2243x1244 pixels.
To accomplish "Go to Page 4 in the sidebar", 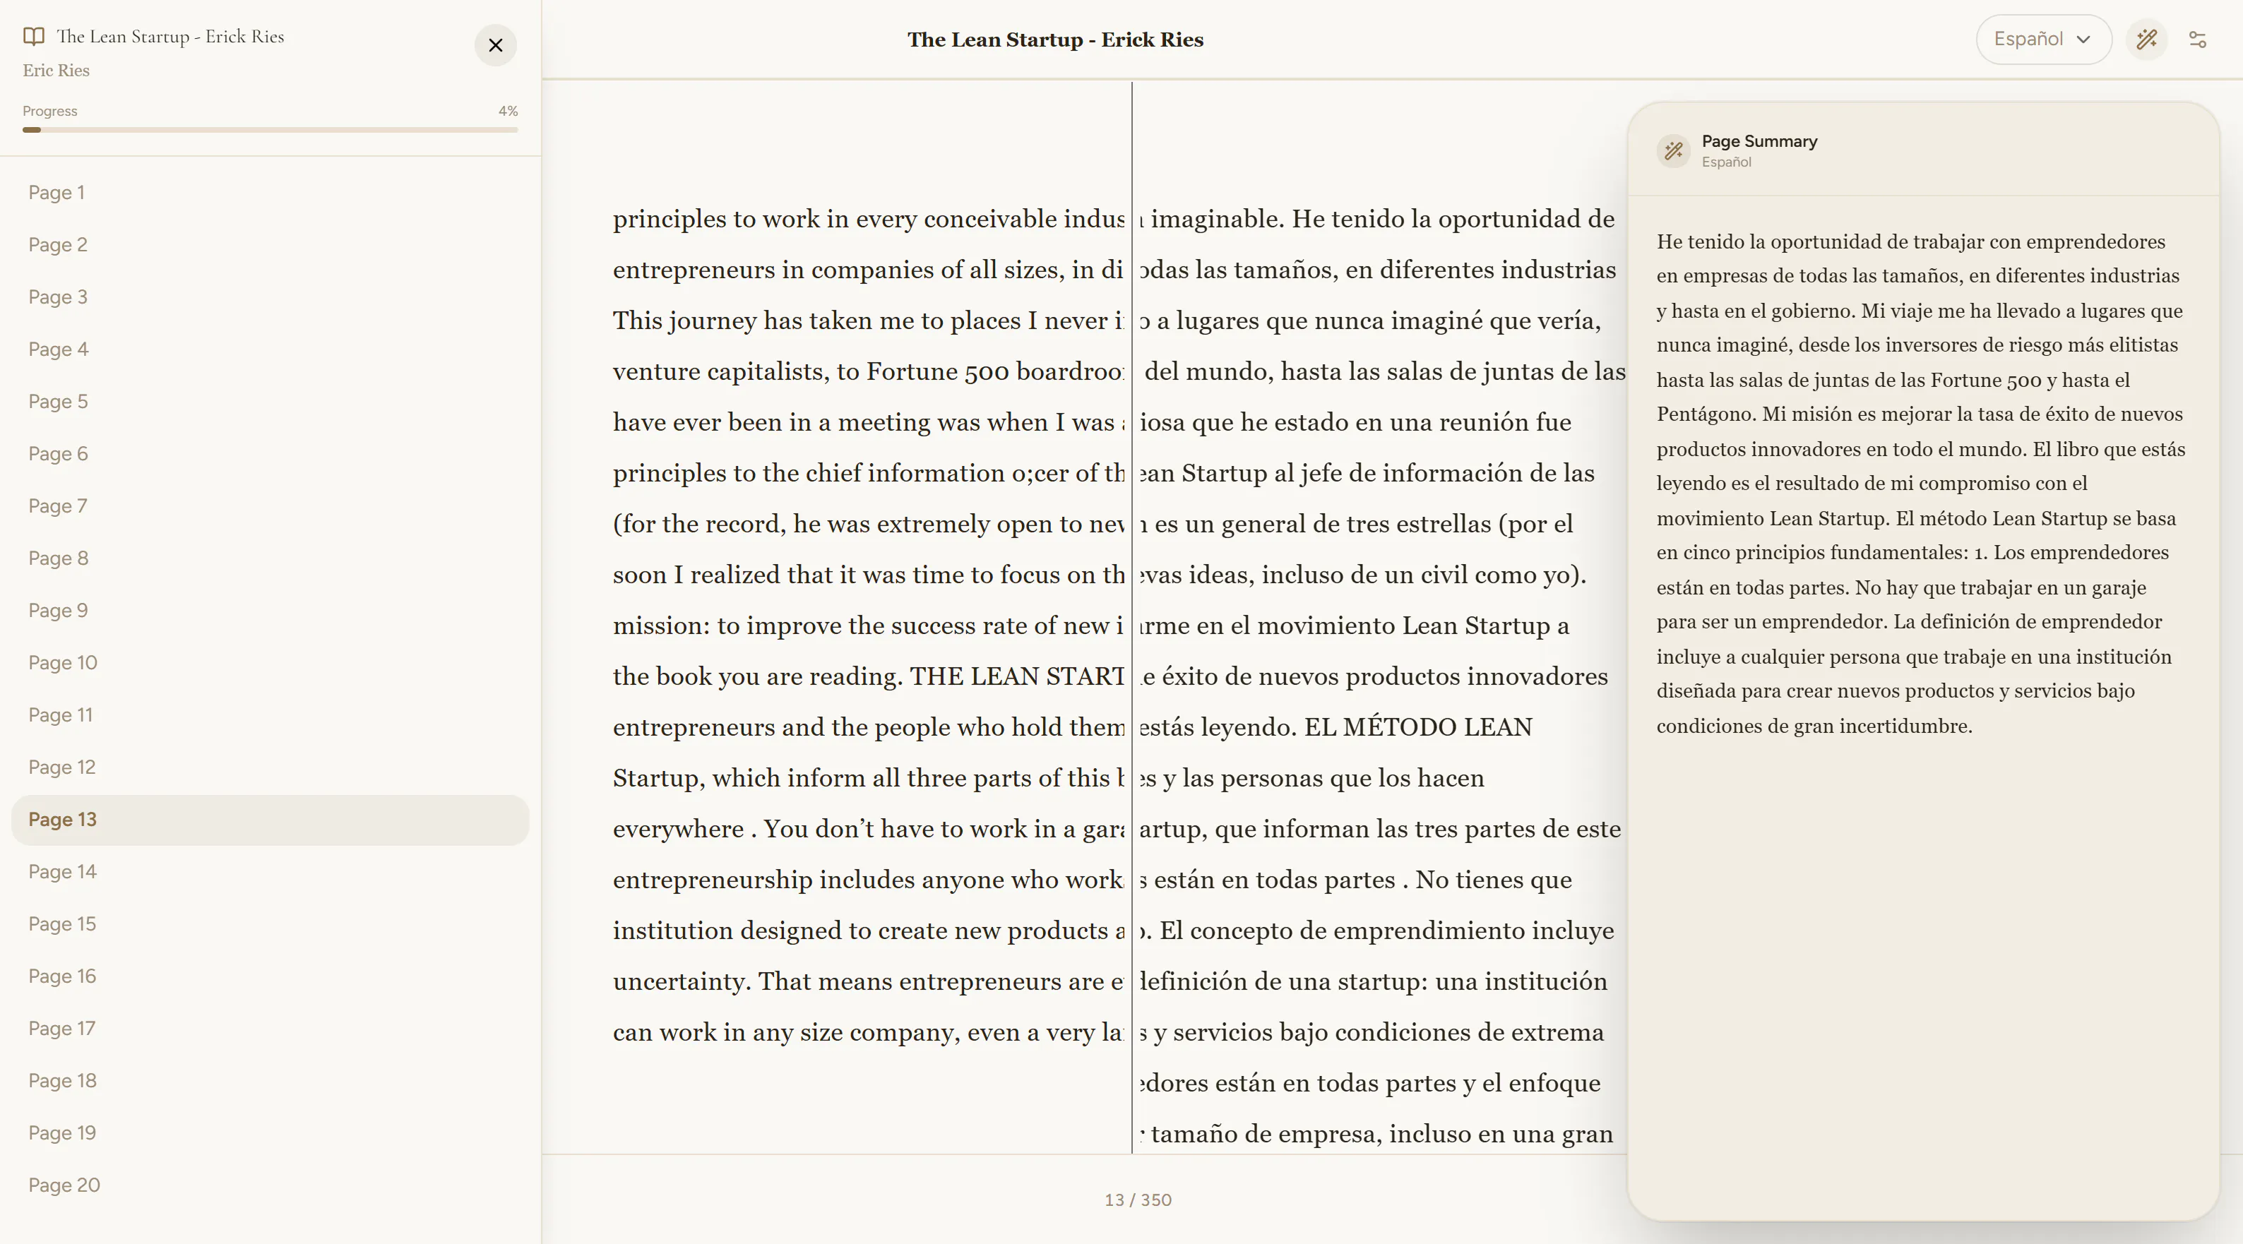I will [x=270, y=349].
